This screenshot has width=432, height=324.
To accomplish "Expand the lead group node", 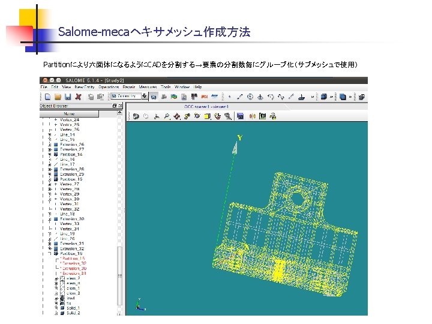I will 56,298.
